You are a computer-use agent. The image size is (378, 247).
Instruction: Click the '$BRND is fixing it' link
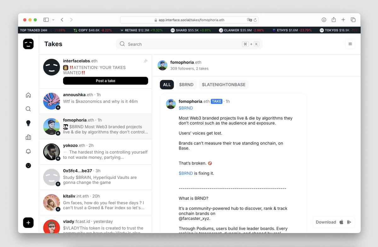pos(186,173)
